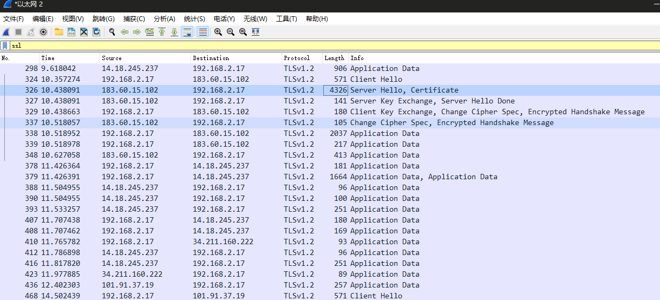Open the 电话(Y) menu

[x=224, y=19]
